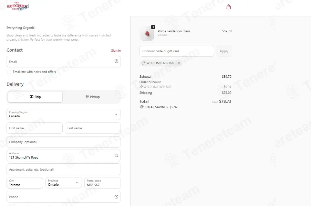The image size is (311, 206).
Task: Click the search icon in Address field
Action: [x=116, y=155]
